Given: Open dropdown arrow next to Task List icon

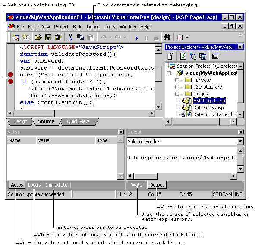Looking at the screenshot, I should pos(187,38).
